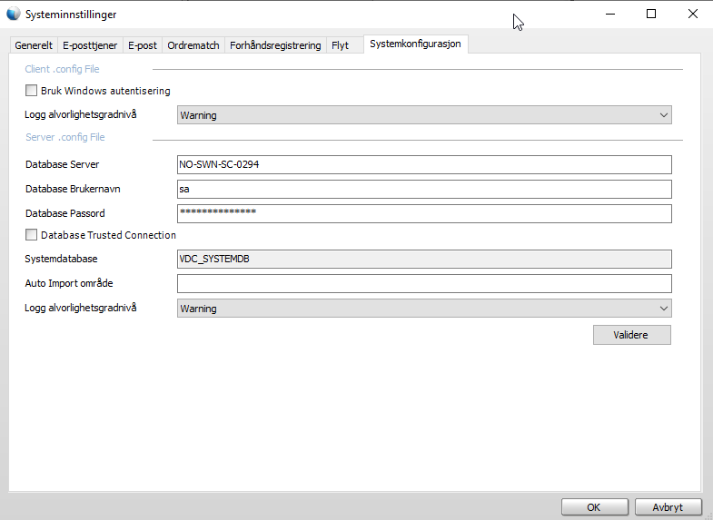Viewport: 713px width, 520px height.
Task: Click the Client .config File heading
Action: (x=62, y=69)
